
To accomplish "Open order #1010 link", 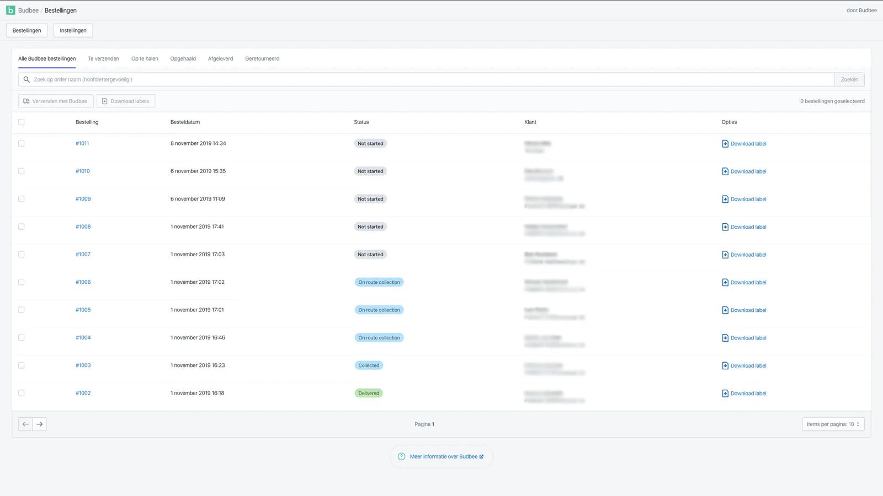I will (x=83, y=171).
